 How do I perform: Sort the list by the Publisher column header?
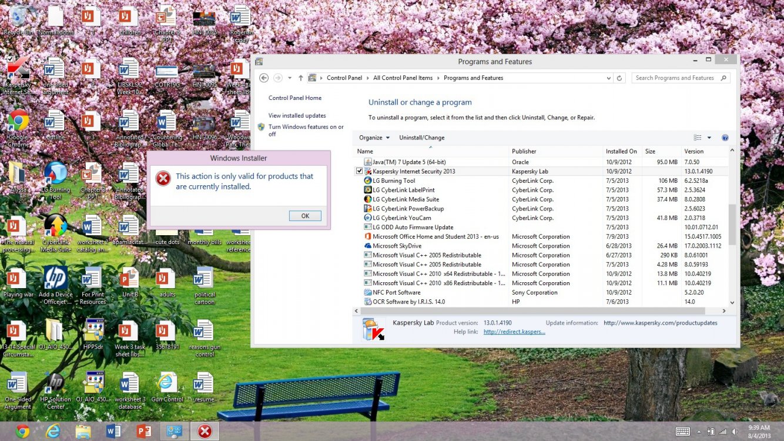pyautogui.click(x=524, y=151)
